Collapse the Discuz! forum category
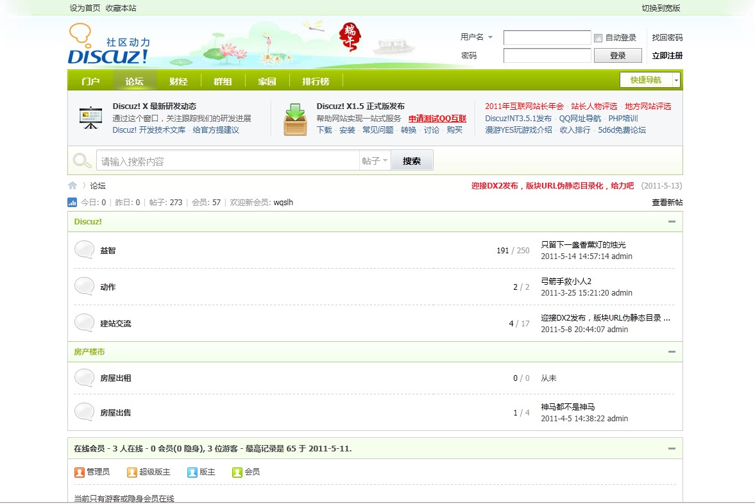 (672, 222)
